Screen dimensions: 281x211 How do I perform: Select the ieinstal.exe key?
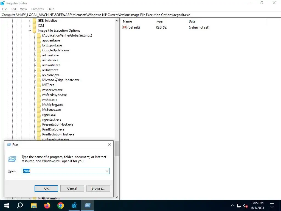click(x=50, y=60)
